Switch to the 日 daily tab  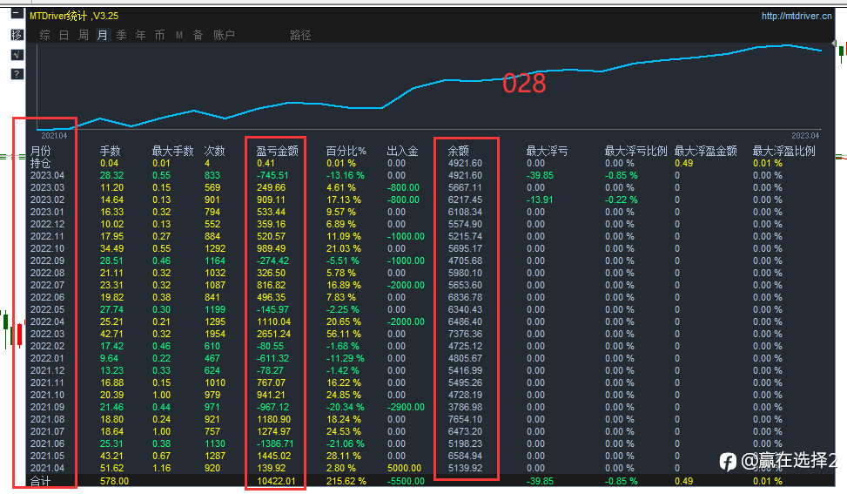[x=64, y=35]
